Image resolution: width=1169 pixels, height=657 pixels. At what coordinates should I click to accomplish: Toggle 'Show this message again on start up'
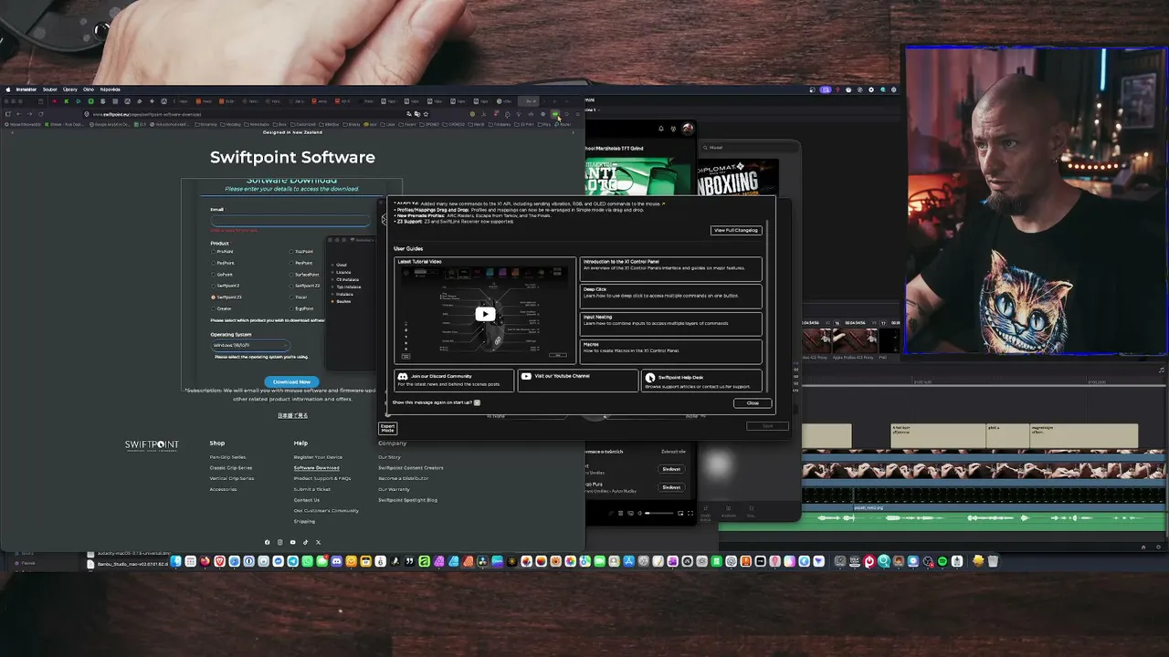point(477,402)
